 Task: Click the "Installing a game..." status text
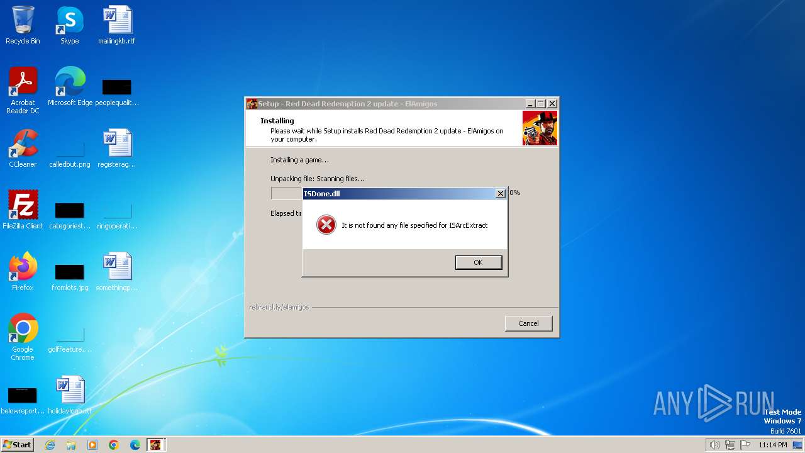[299, 160]
